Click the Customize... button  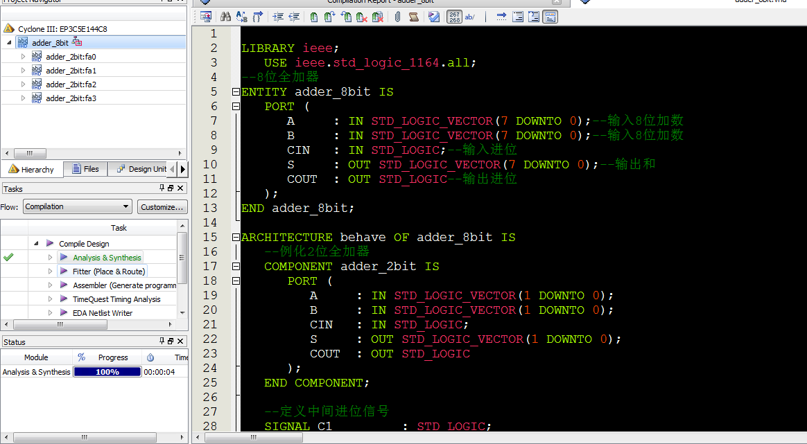162,207
